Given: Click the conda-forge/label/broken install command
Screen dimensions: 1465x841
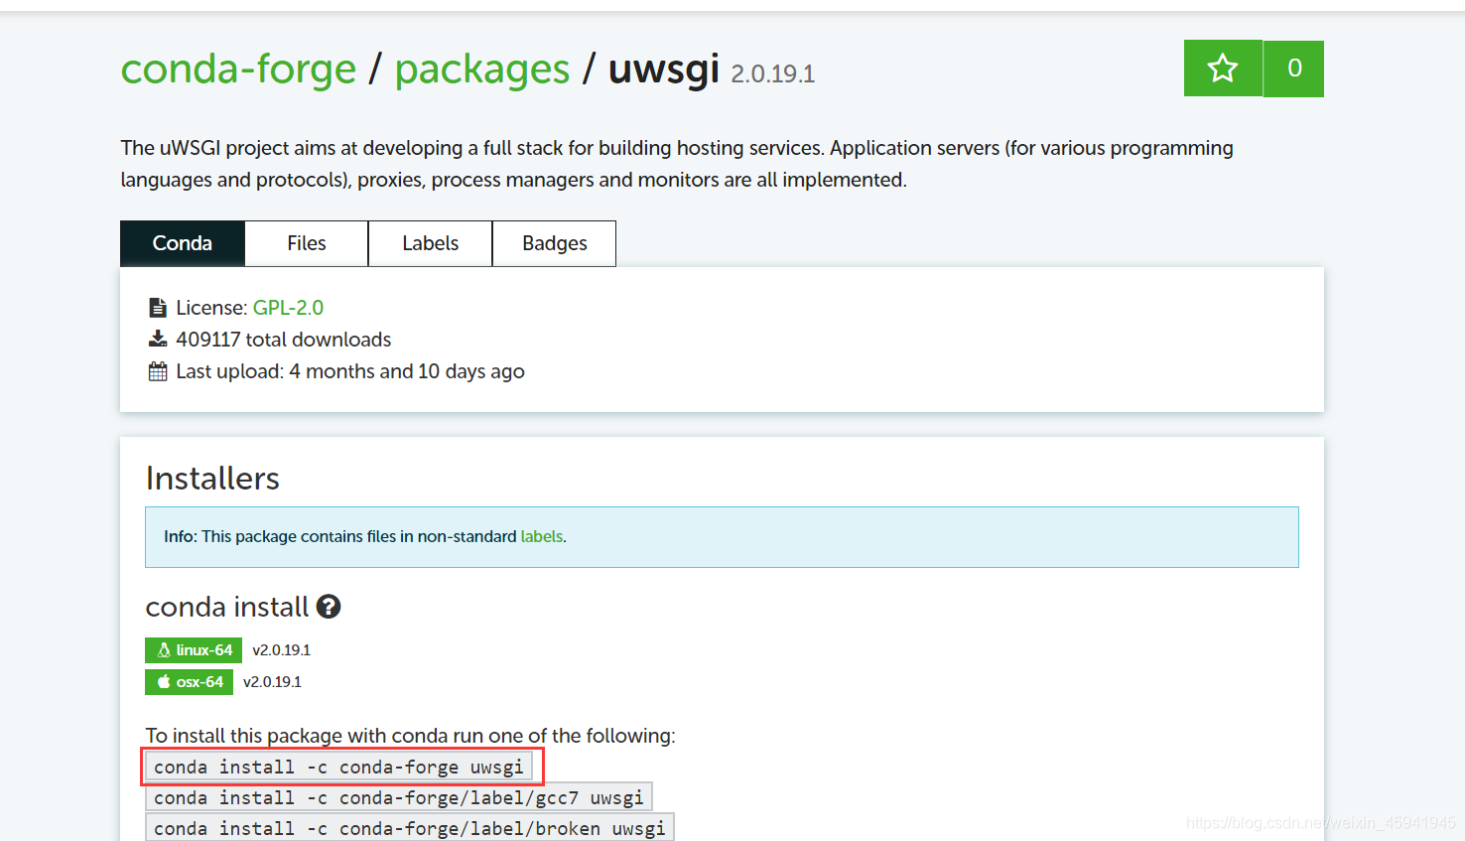Looking at the screenshot, I should 410,828.
